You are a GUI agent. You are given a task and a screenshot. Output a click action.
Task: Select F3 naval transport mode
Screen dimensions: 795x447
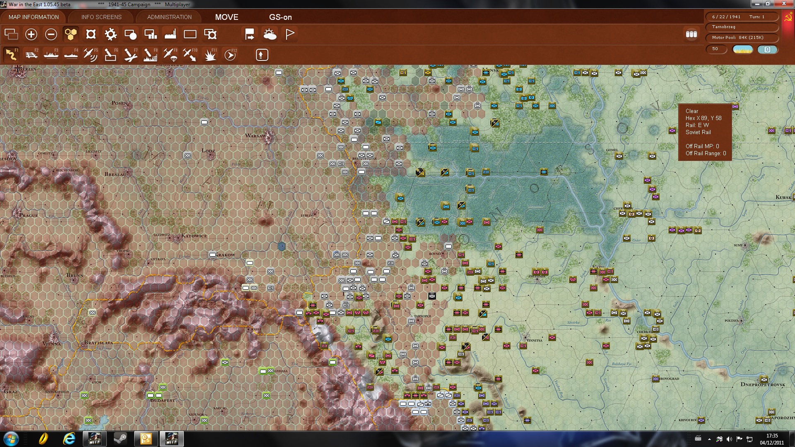click(51, 55)
